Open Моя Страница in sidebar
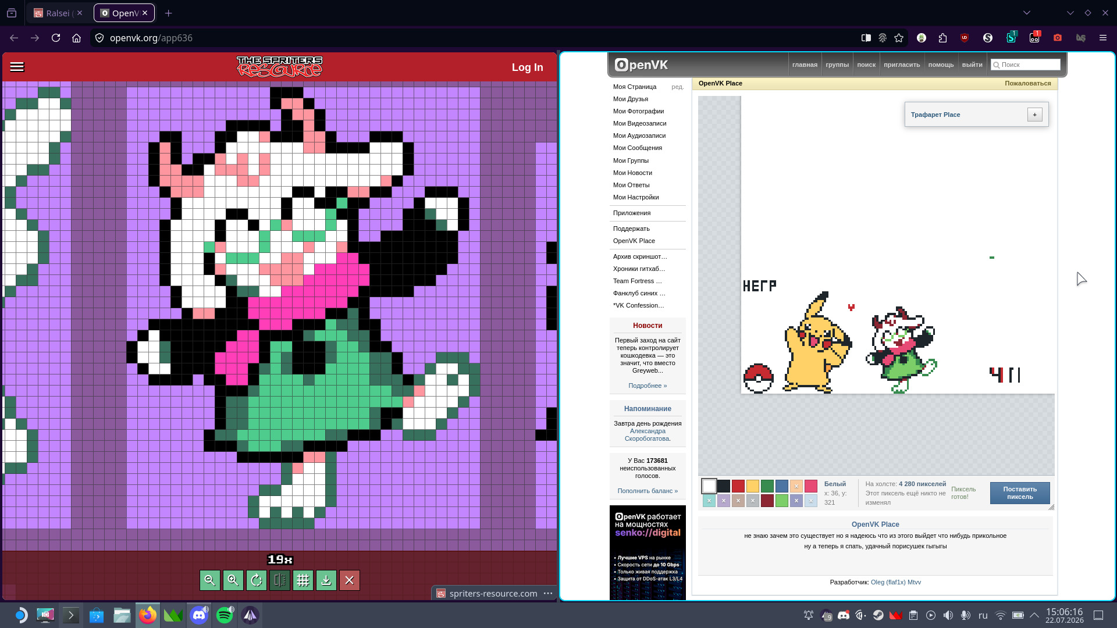 (x=635, y=87)
